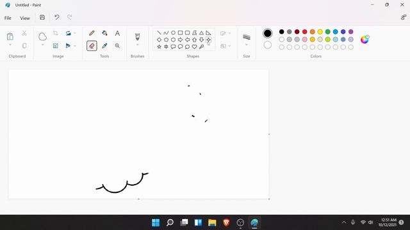Open the View menu
The height and width of the screenshot is (230, 410).
(x=25, y=18)
